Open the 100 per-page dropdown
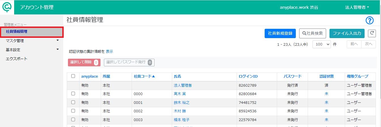 pyautogui.click(x=322, y=44)
